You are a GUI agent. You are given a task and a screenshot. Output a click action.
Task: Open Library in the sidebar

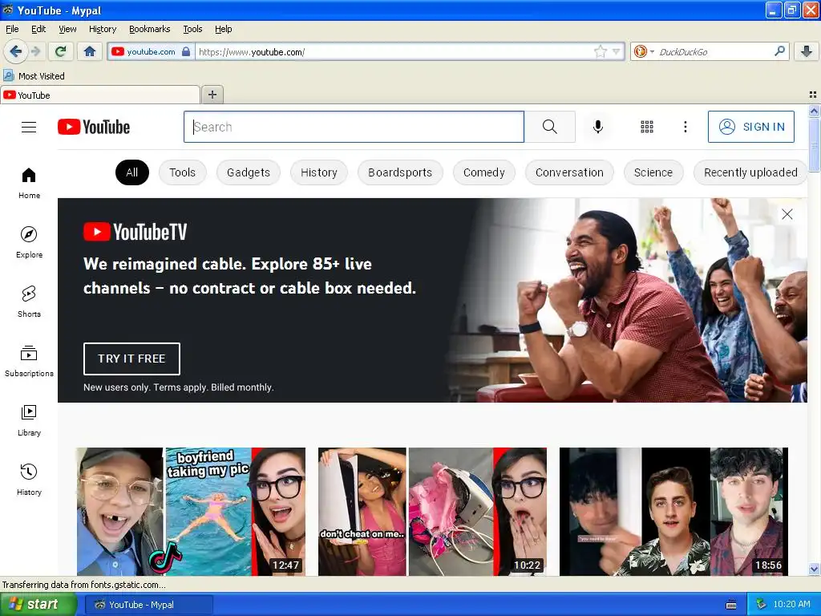(x=29, y=420)
